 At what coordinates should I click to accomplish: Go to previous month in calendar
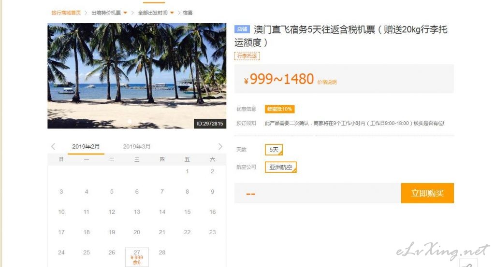[x=53, y=146]
